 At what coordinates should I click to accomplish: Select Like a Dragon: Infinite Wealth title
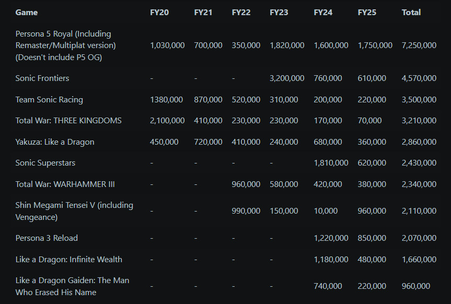click(69, 260)
